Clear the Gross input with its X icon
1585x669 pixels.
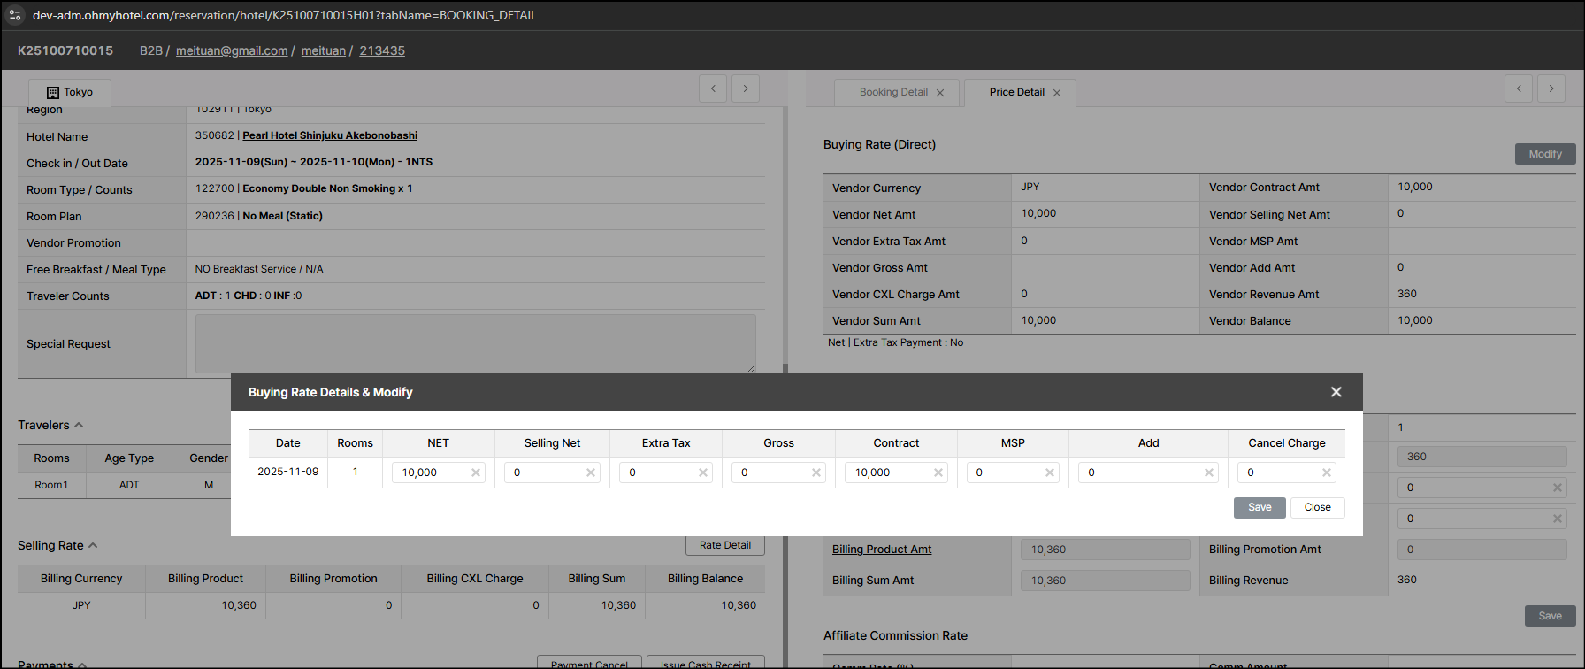point(816,473)
